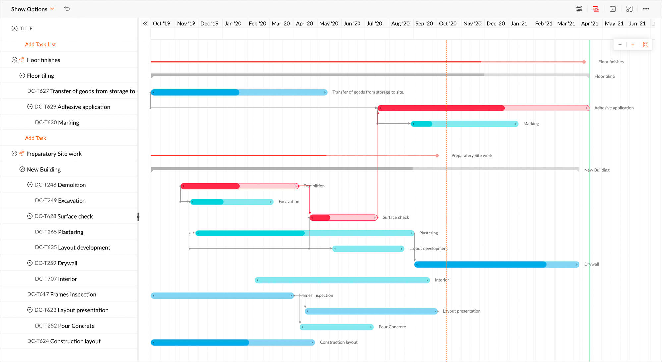The width and height of the screenshot is (662, 362).
Task: Click the zoom out minus icon on timeline
Action: tap(620, 45)
